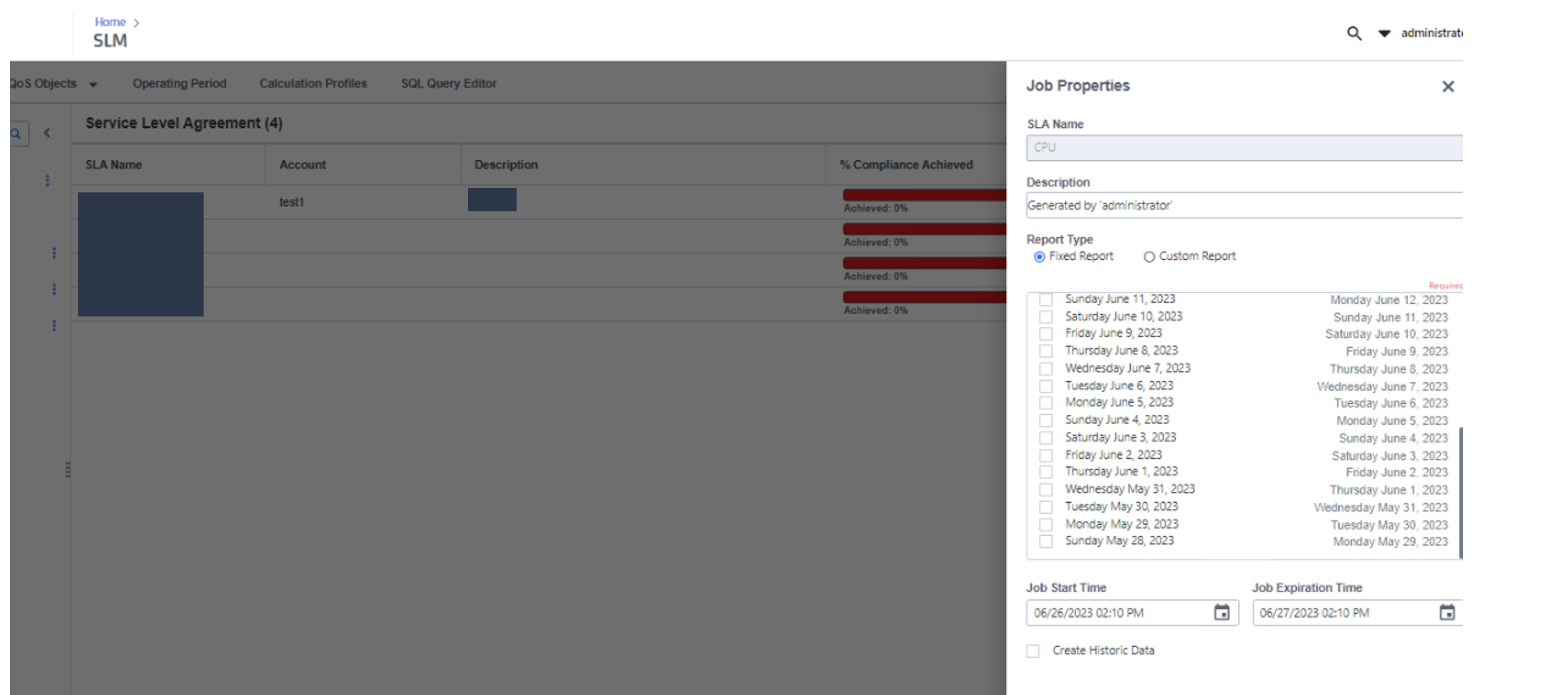
Task: Click the Description input field
Action: click(1244, 206)
